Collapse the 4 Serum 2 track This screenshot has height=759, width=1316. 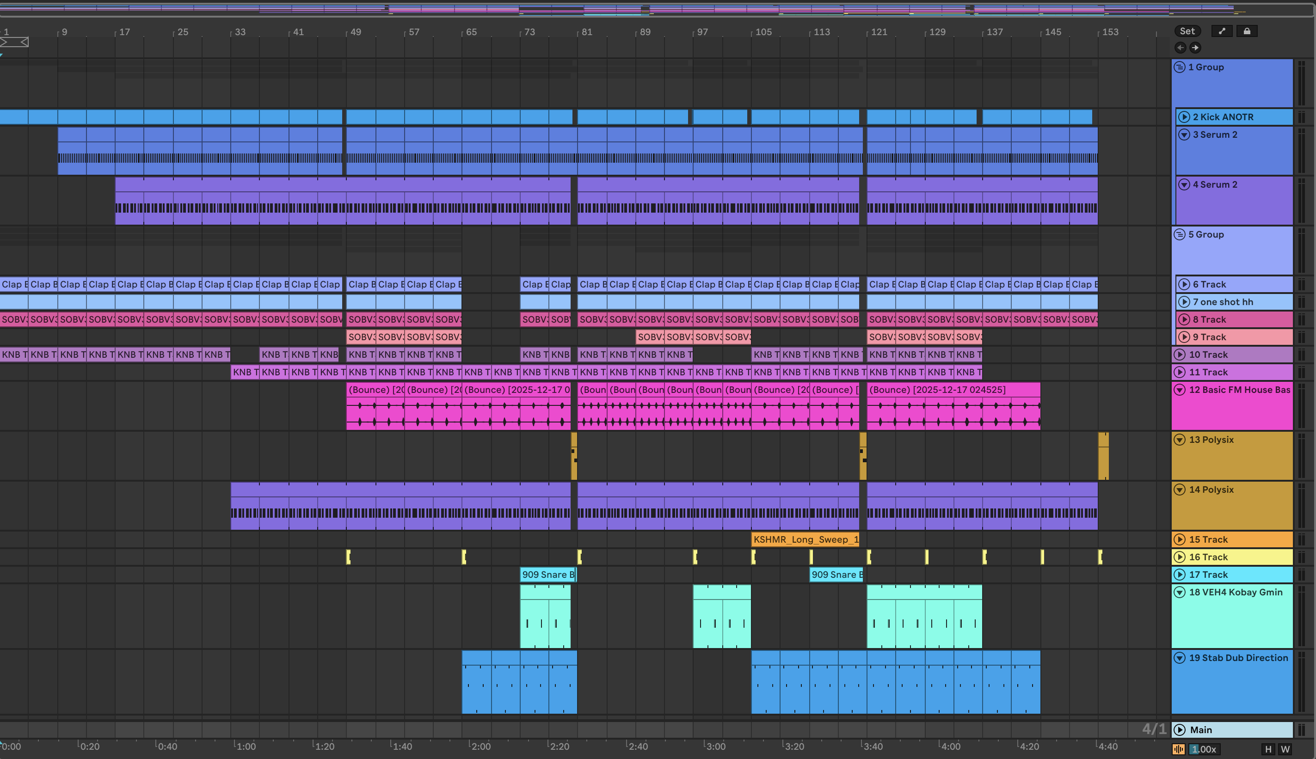(x=1184, y=185)
